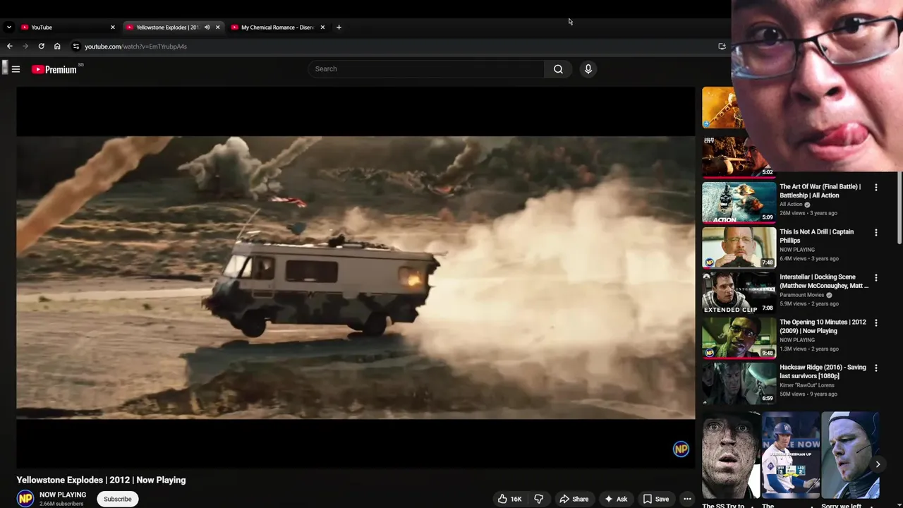Screen dimensions: 903x508
Task: Open Hacksaw Ridge Saving survivors title
Action: click(x=823, y=372)
